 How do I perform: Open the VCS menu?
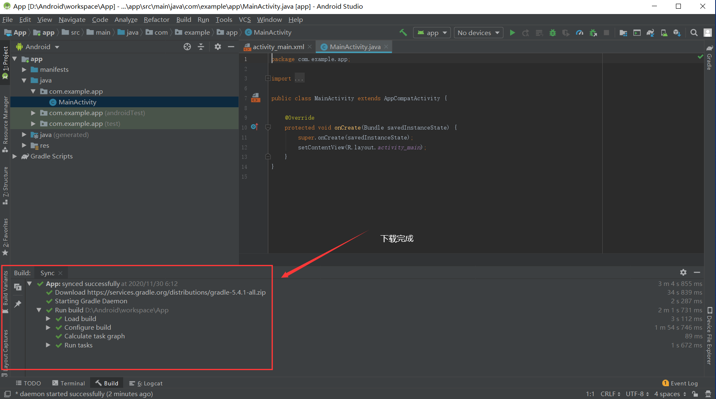(x=245, y=19)
